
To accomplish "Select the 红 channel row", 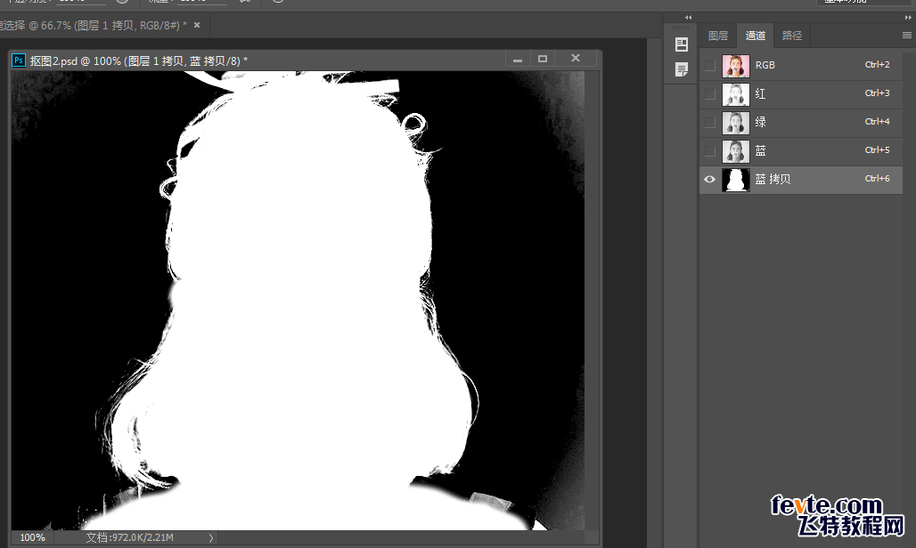I will pos(801,94).
